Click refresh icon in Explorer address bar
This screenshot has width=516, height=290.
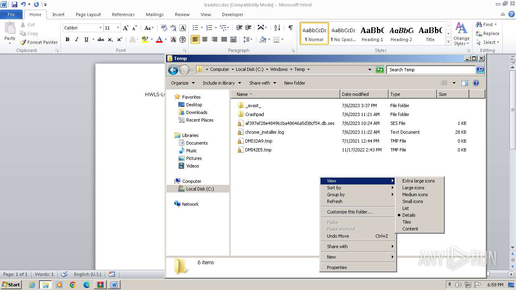(x=380, y=70)
